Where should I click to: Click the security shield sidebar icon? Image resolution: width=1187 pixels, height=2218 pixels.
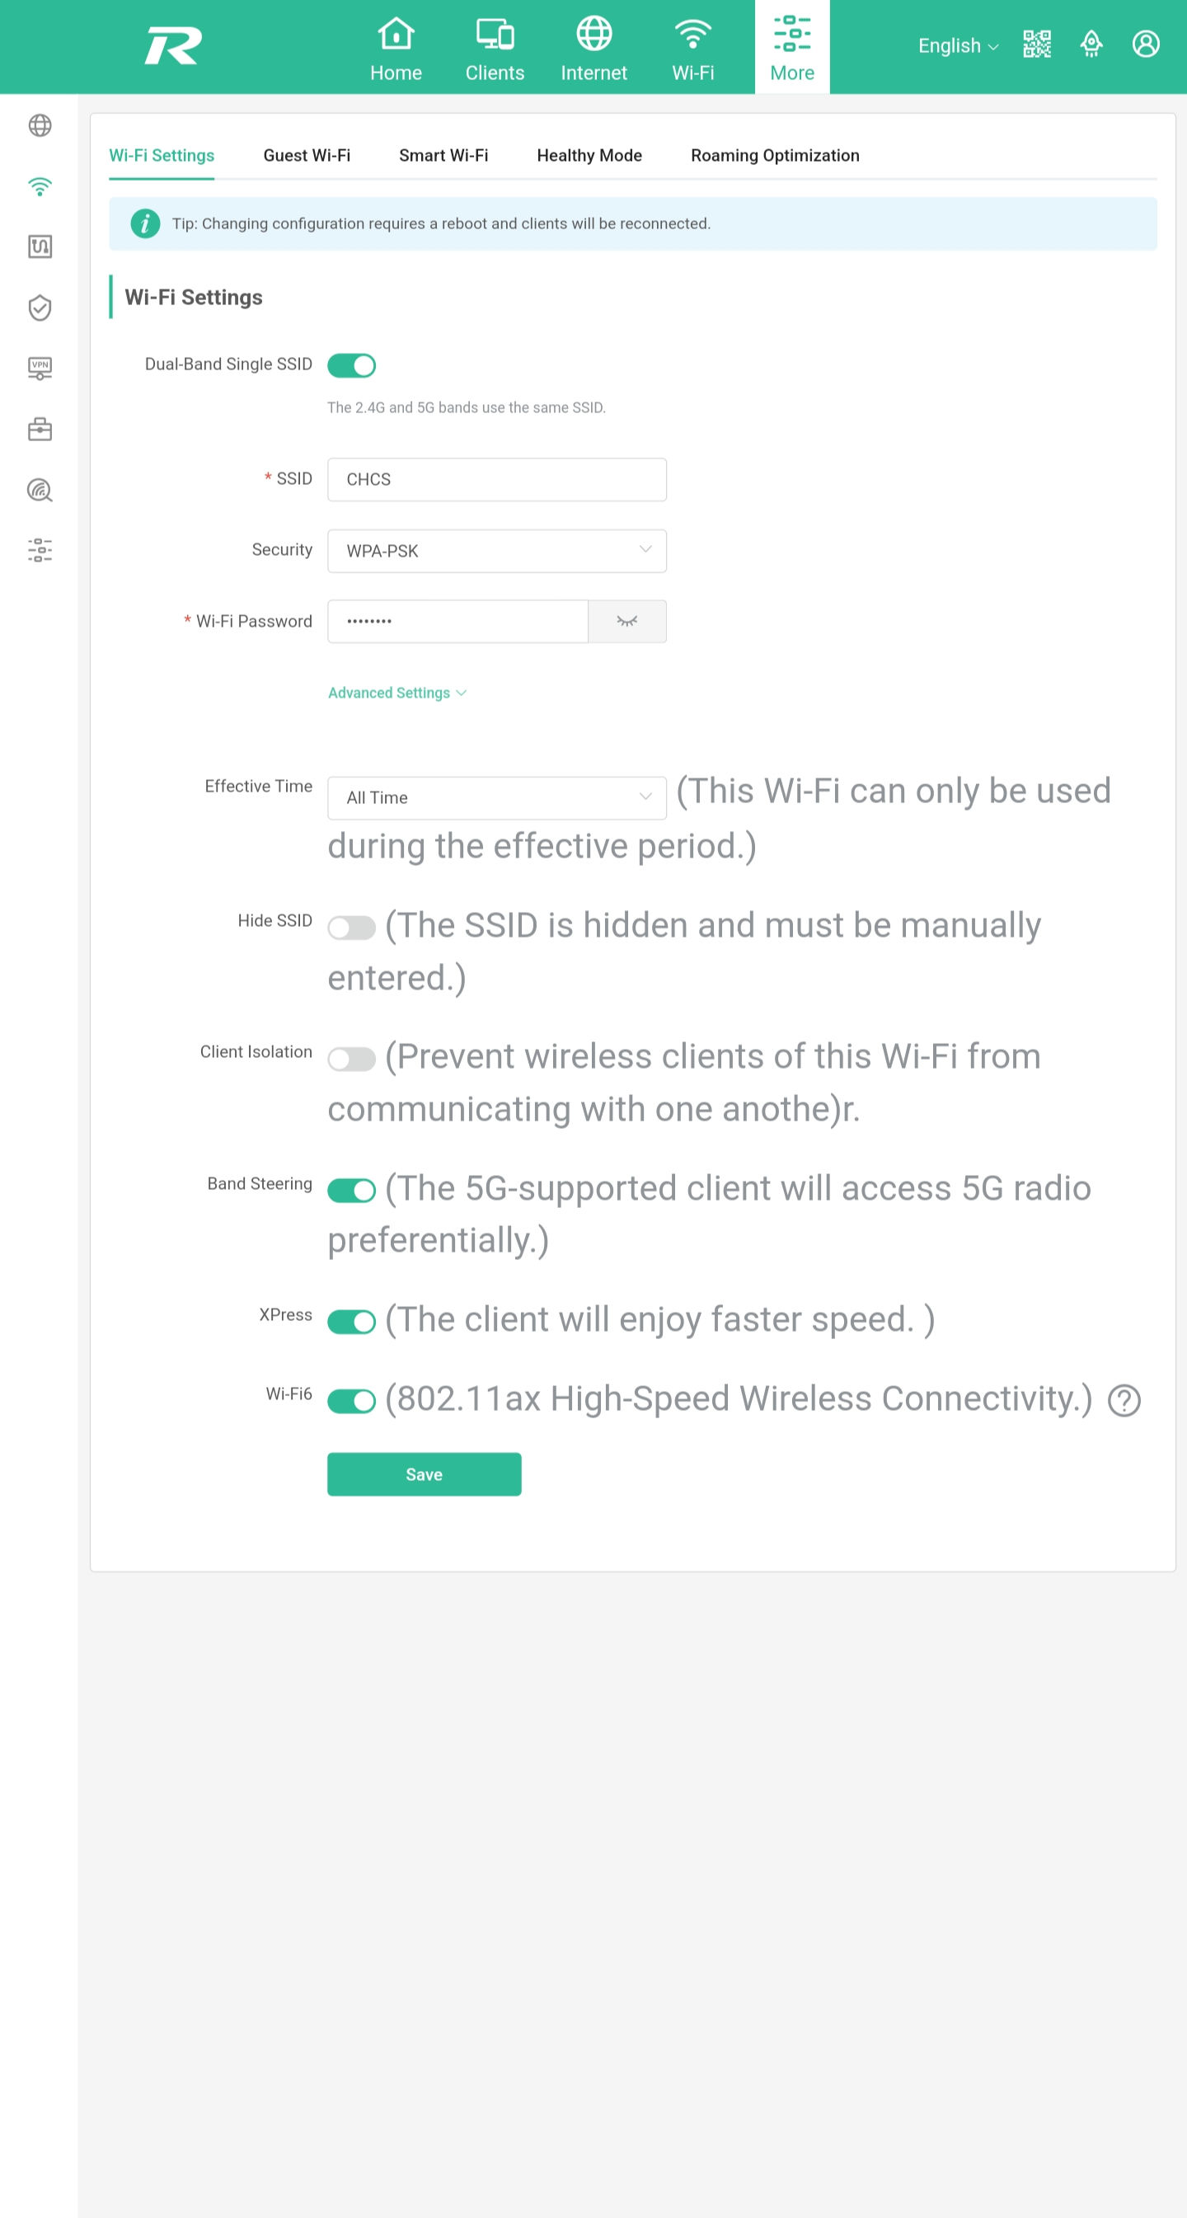[x=40, y=308]
